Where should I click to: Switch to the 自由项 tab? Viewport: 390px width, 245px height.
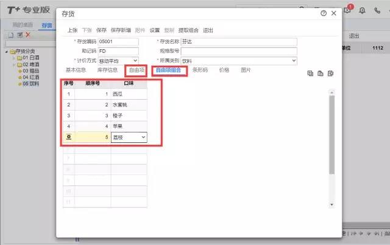point(136,71)
